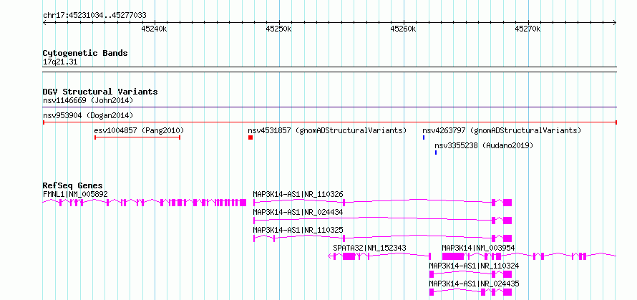Click NR_110324 transcript last exon block

click(507, 274)
